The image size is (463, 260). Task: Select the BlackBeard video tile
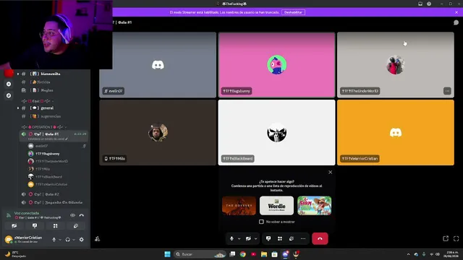[276, 132]
